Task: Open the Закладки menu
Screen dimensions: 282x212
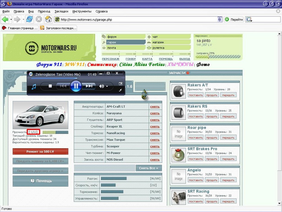Action: [x=61, y=11]
